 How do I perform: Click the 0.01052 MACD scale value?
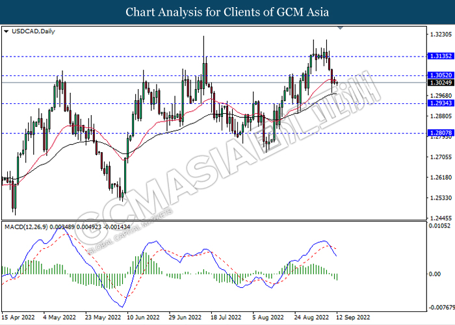coord(439,226)
